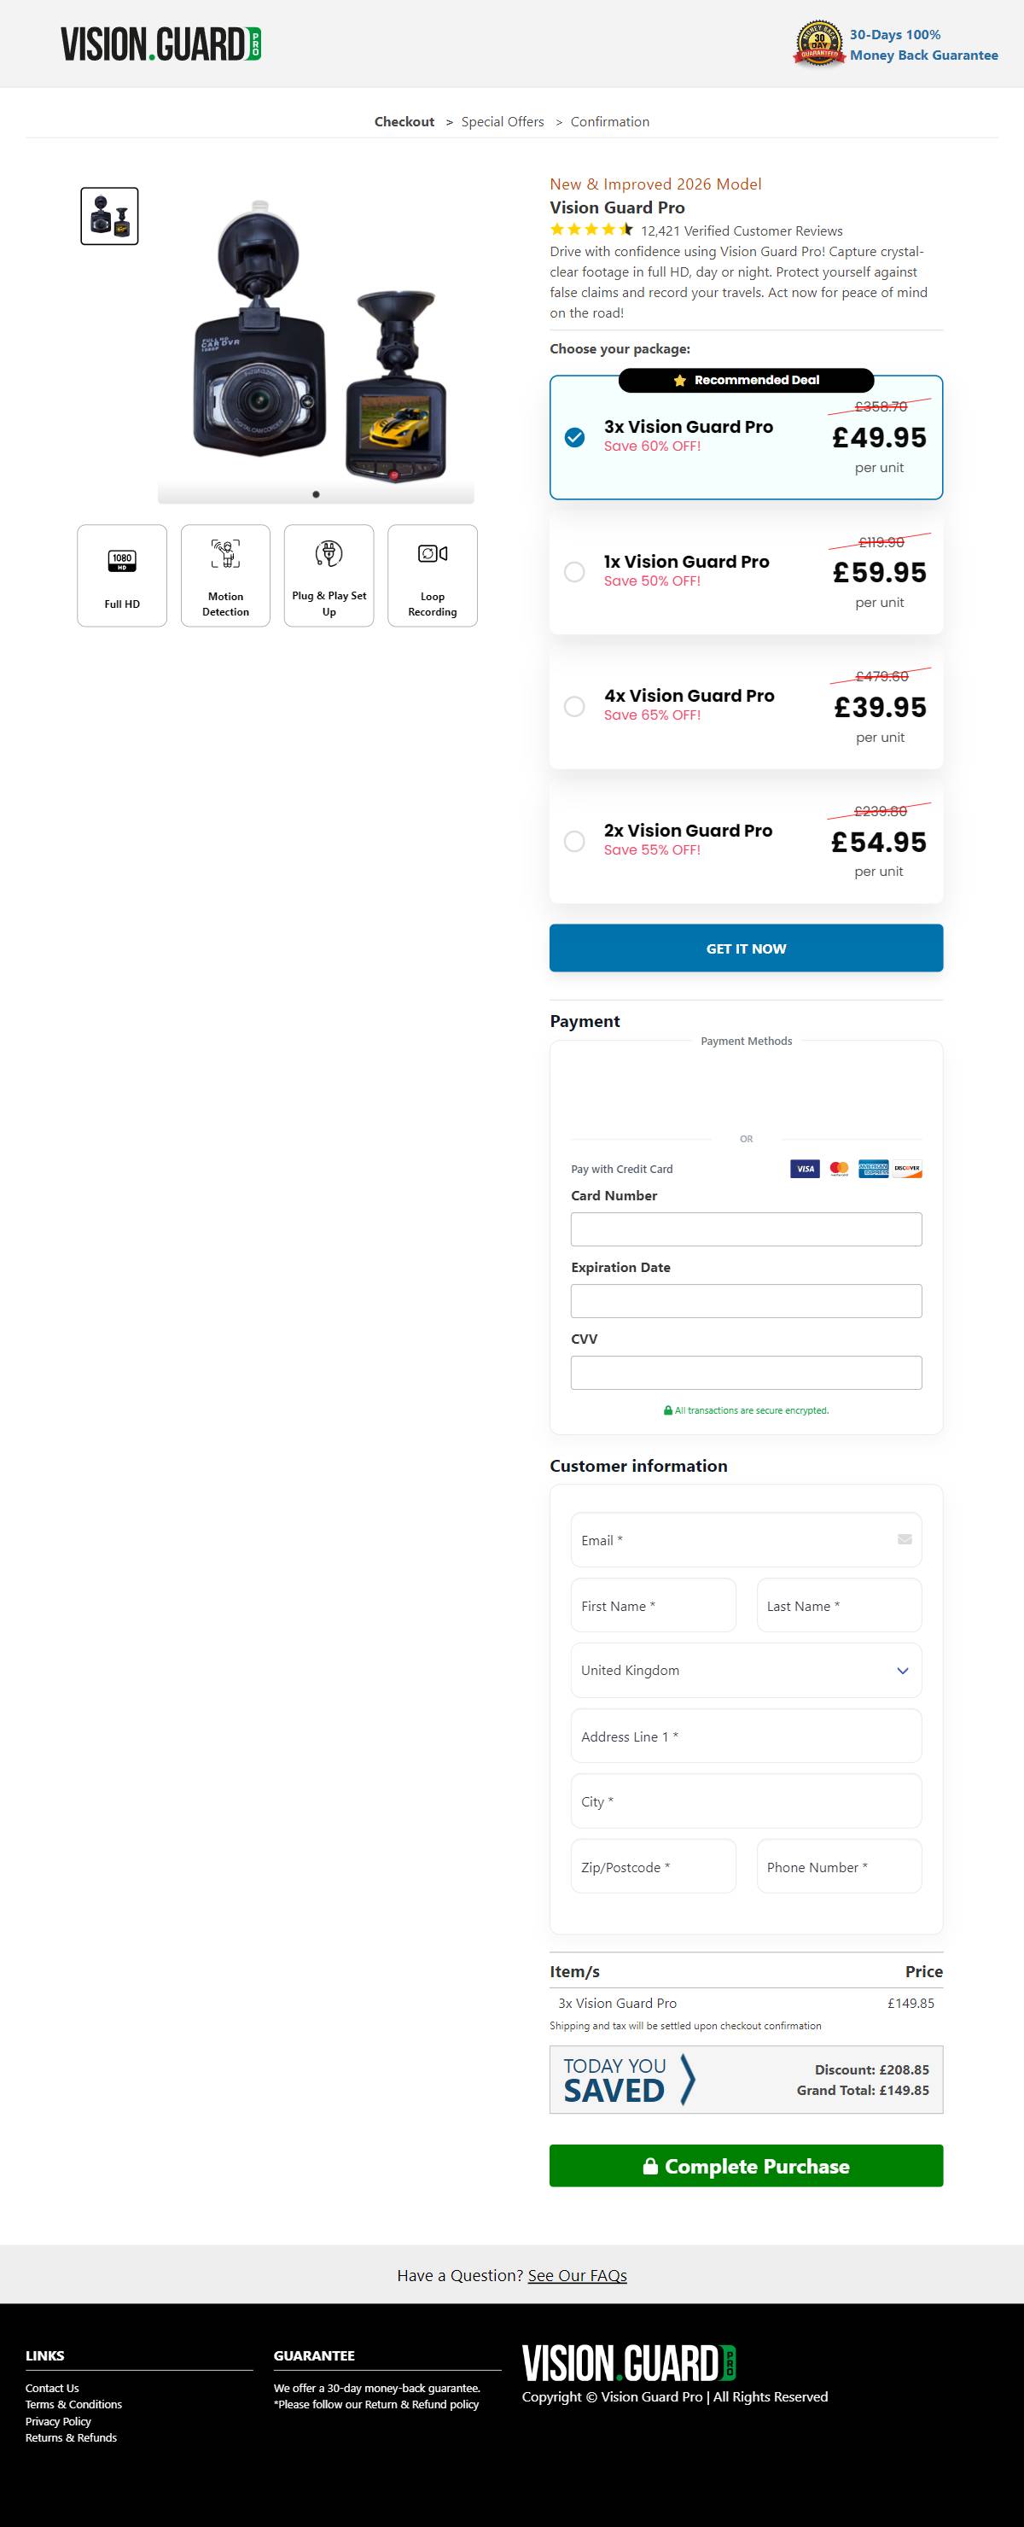The height and width of the screenshot is (2527, 1024).
Task: Click into the Card Number field
Action: point(746,1229)
